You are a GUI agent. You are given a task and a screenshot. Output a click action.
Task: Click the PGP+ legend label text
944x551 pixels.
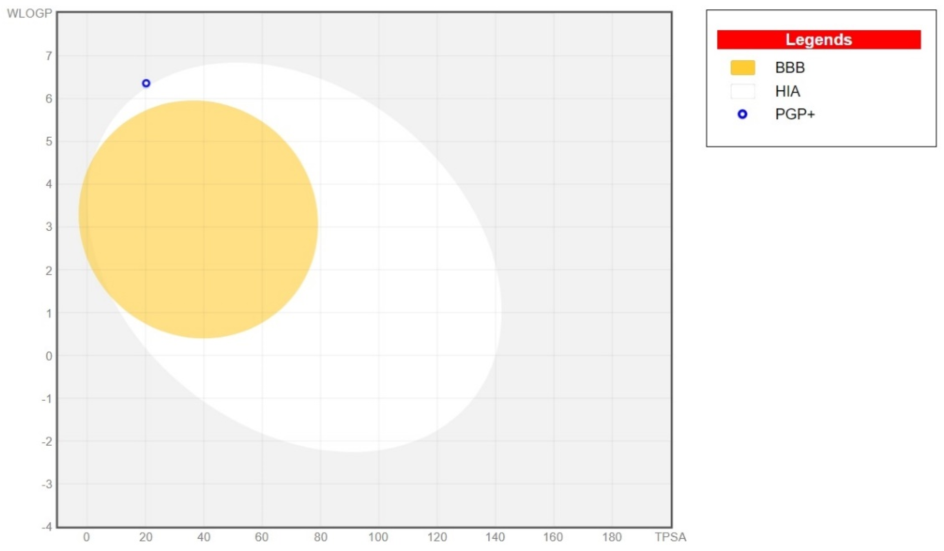pyautogui.click(x=795, y=114)
